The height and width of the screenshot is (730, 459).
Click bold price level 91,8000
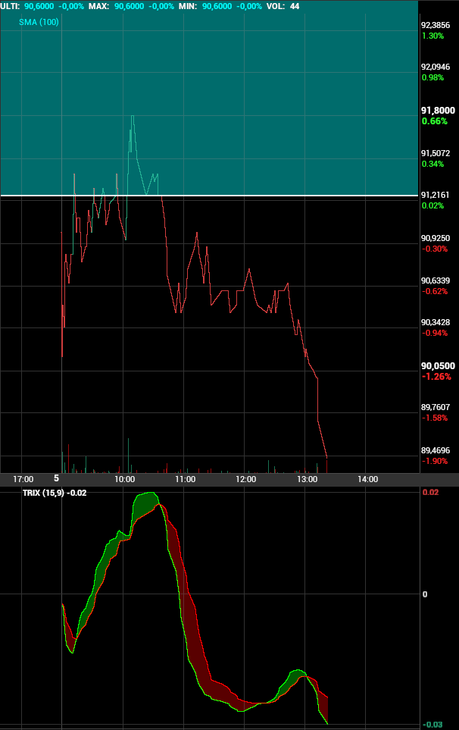(x=438, y=111)
